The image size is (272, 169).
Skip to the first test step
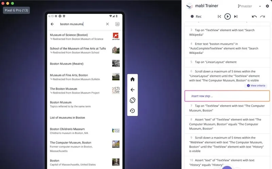(219, 16)
